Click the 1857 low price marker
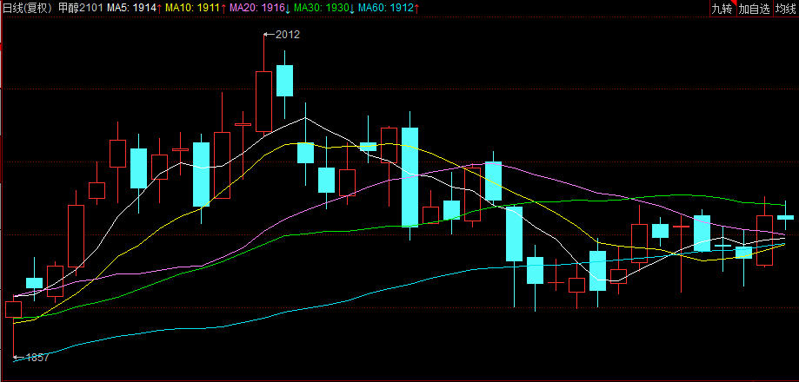 tap(31, 358)
